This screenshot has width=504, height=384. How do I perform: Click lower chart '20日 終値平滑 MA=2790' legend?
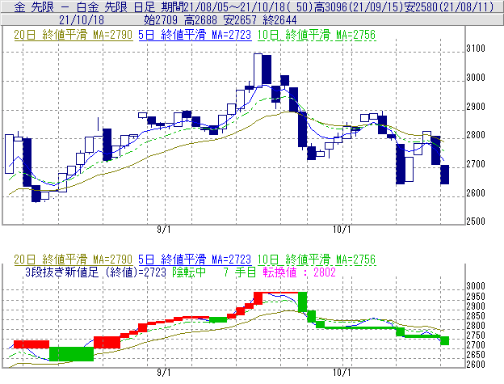(73, 259)
